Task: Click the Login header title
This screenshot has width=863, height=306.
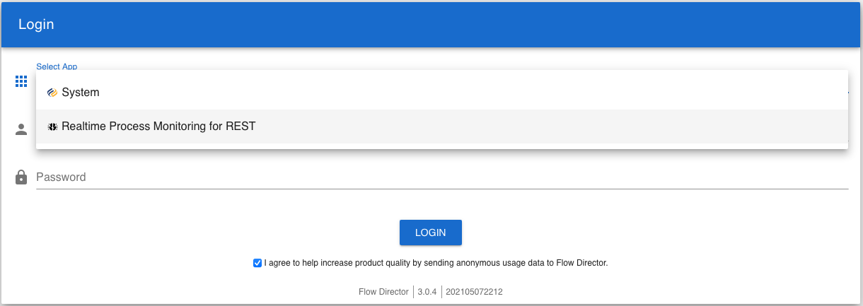Action: 36,24
